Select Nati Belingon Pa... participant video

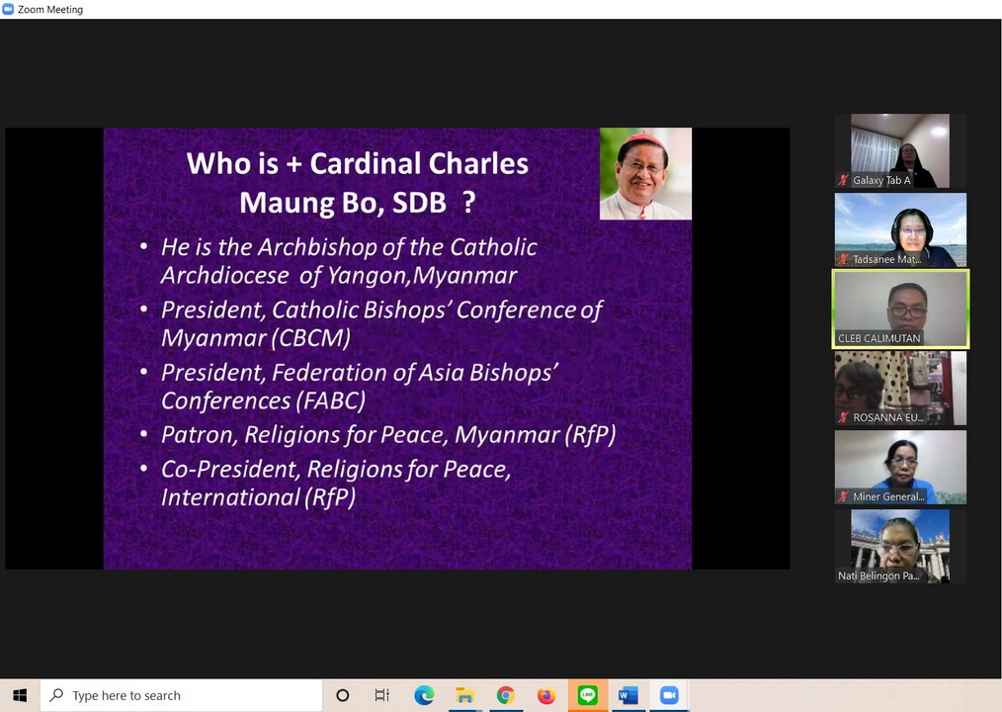coord(900,546)
